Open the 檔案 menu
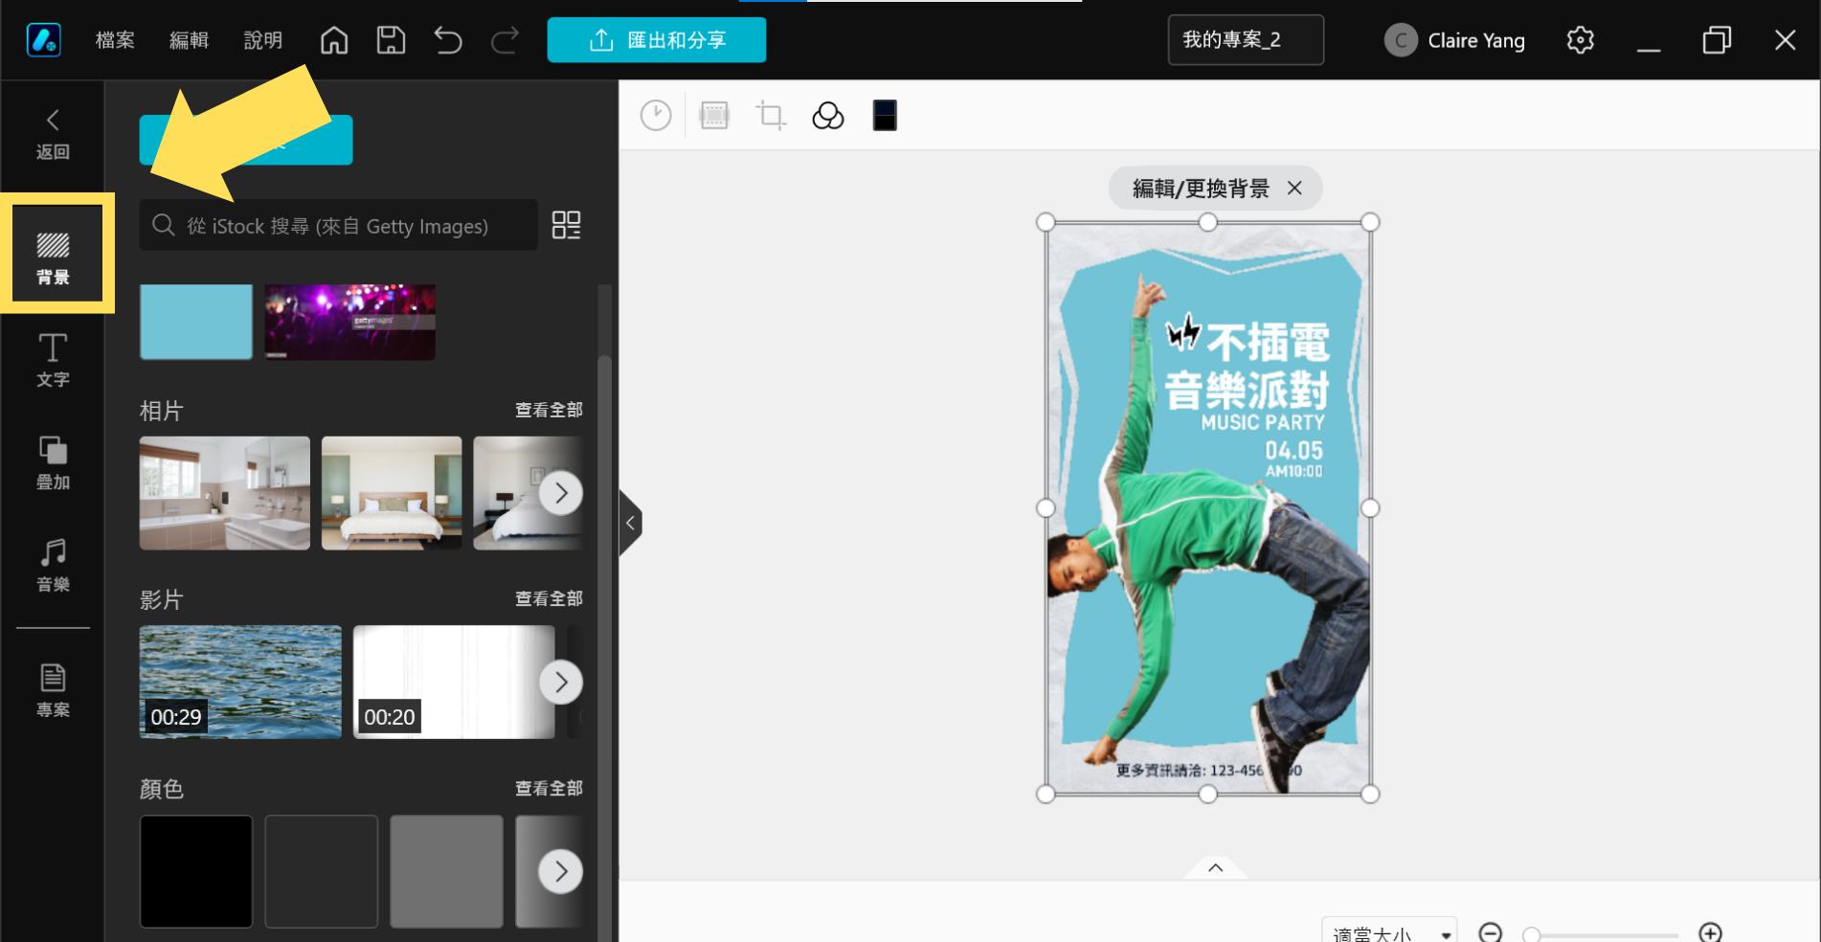The width and height of the screenshot is (1821, 942). [x=115, y=40]
